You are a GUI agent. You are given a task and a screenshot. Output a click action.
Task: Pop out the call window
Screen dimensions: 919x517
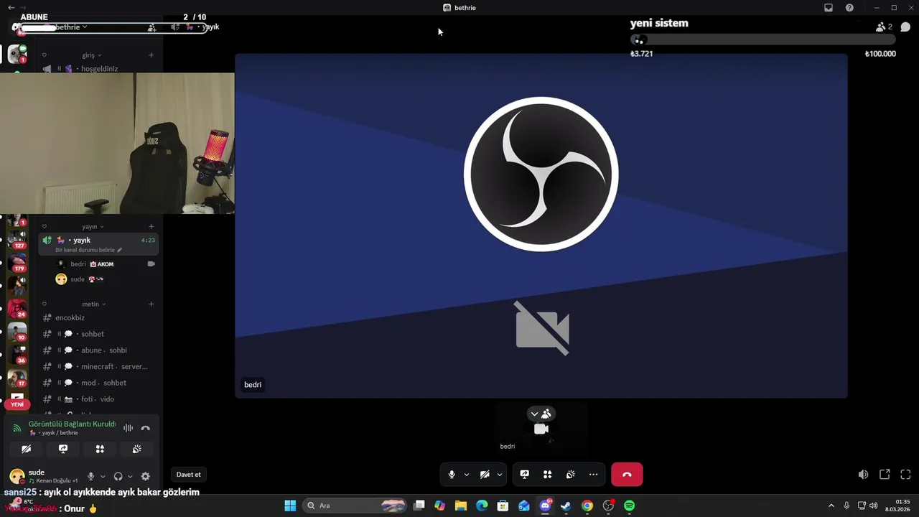point(885,475)
